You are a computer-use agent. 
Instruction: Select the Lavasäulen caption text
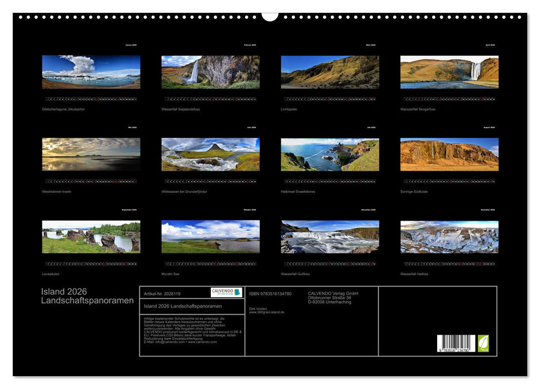52,272
